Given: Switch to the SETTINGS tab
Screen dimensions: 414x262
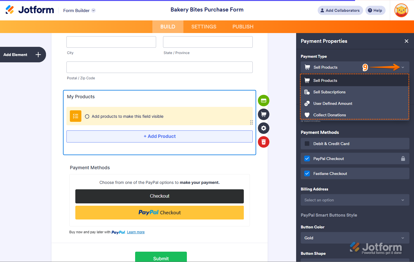Looking at the screenshot, I should [204, 26].
